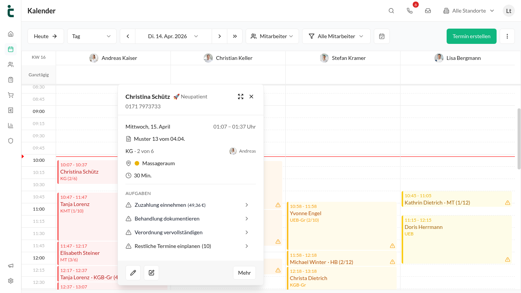The image size is (521, 293).
Task: Click pencil edit icon in appointment popup
Action: pos(133,273)
